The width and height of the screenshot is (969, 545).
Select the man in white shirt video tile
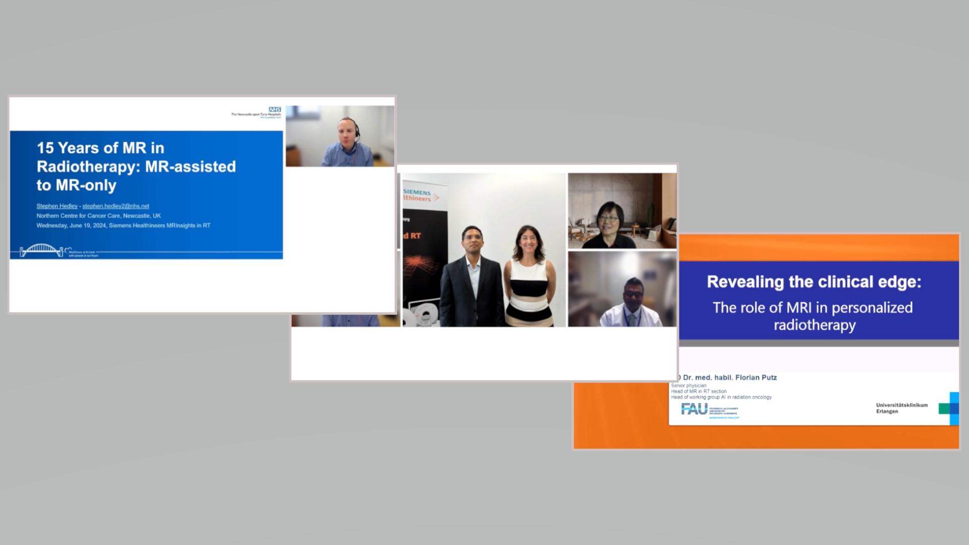click(622, 289)
